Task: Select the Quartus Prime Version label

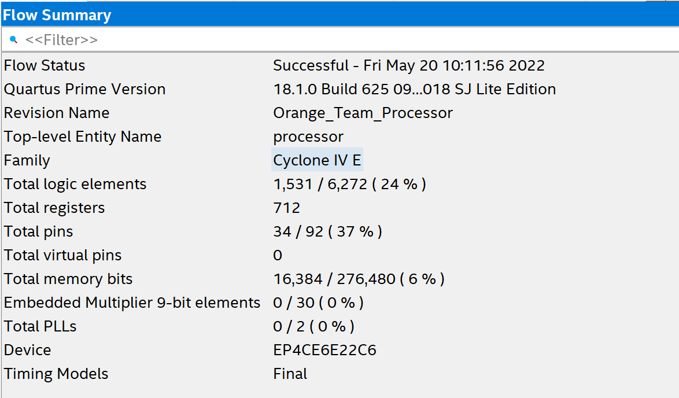Action: click(84, 89)
